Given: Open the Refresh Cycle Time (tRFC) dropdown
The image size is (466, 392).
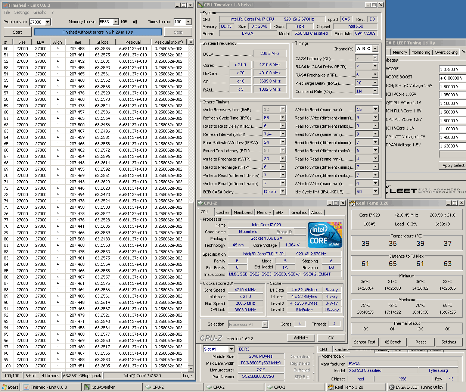Looking at the screenshot, I should 283,118.
